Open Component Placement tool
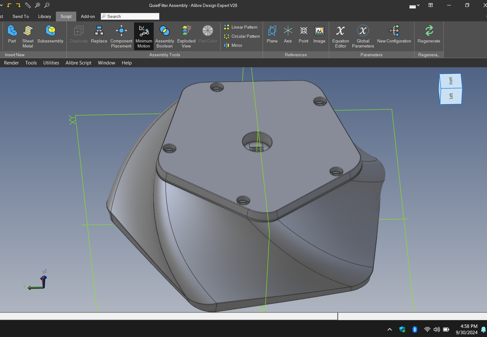487x337 pixels. point(121,36)
